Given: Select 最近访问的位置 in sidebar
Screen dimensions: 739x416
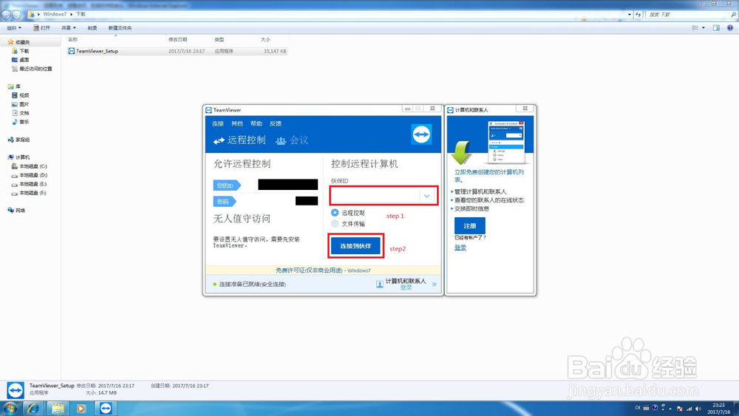Looking at the screenshot, I should [32, 69].
